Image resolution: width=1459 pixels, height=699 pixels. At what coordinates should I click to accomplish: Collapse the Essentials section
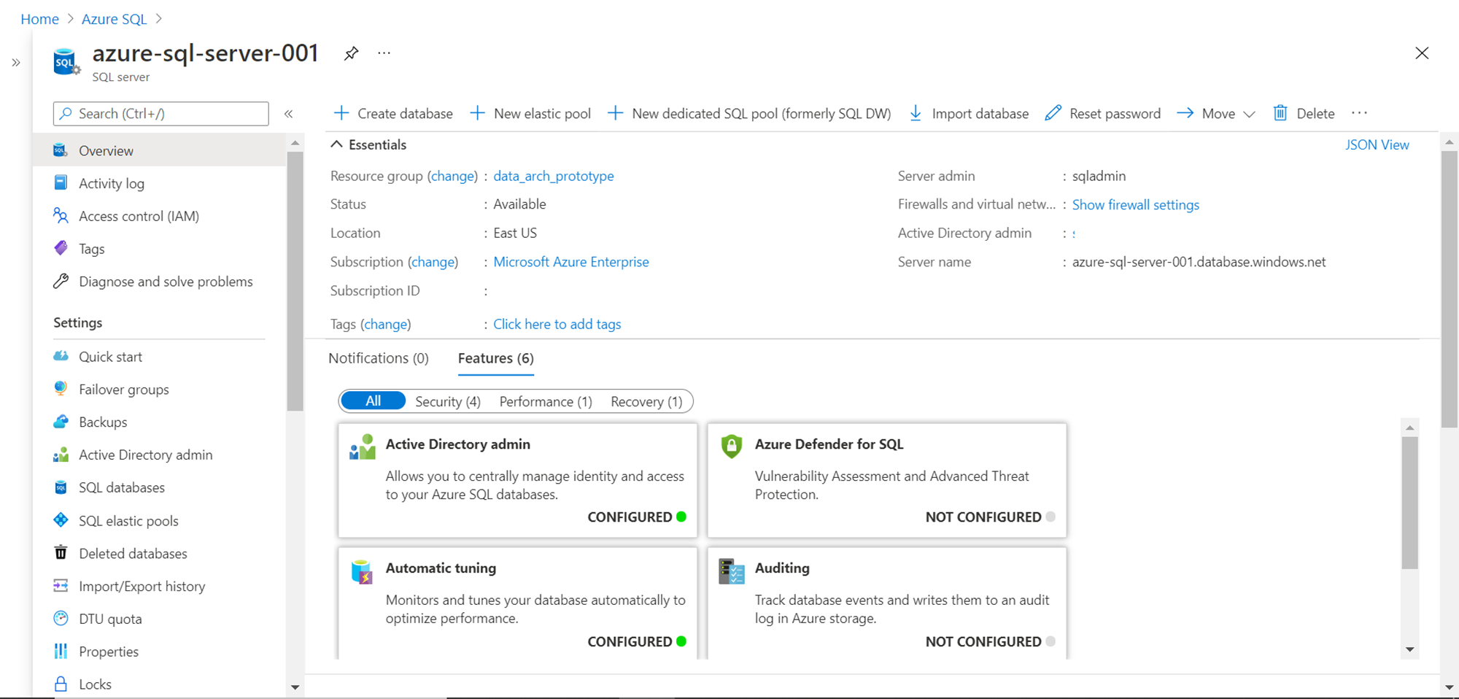(336, 144)
